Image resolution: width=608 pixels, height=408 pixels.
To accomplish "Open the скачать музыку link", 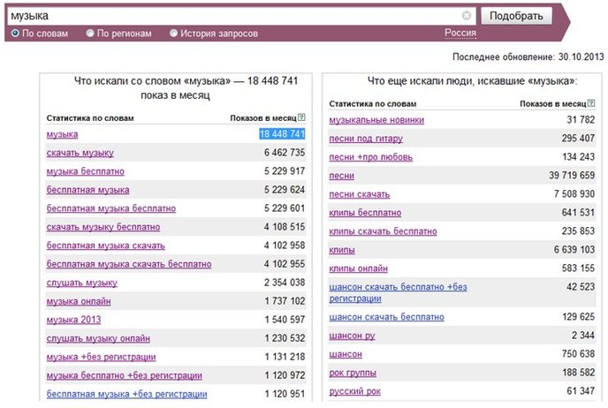I will [x=80, y=153].
